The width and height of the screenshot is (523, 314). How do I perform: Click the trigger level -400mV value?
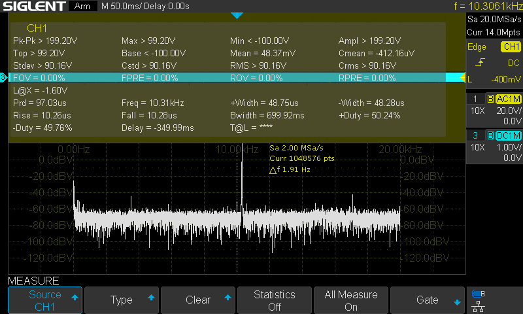[505, 79]
